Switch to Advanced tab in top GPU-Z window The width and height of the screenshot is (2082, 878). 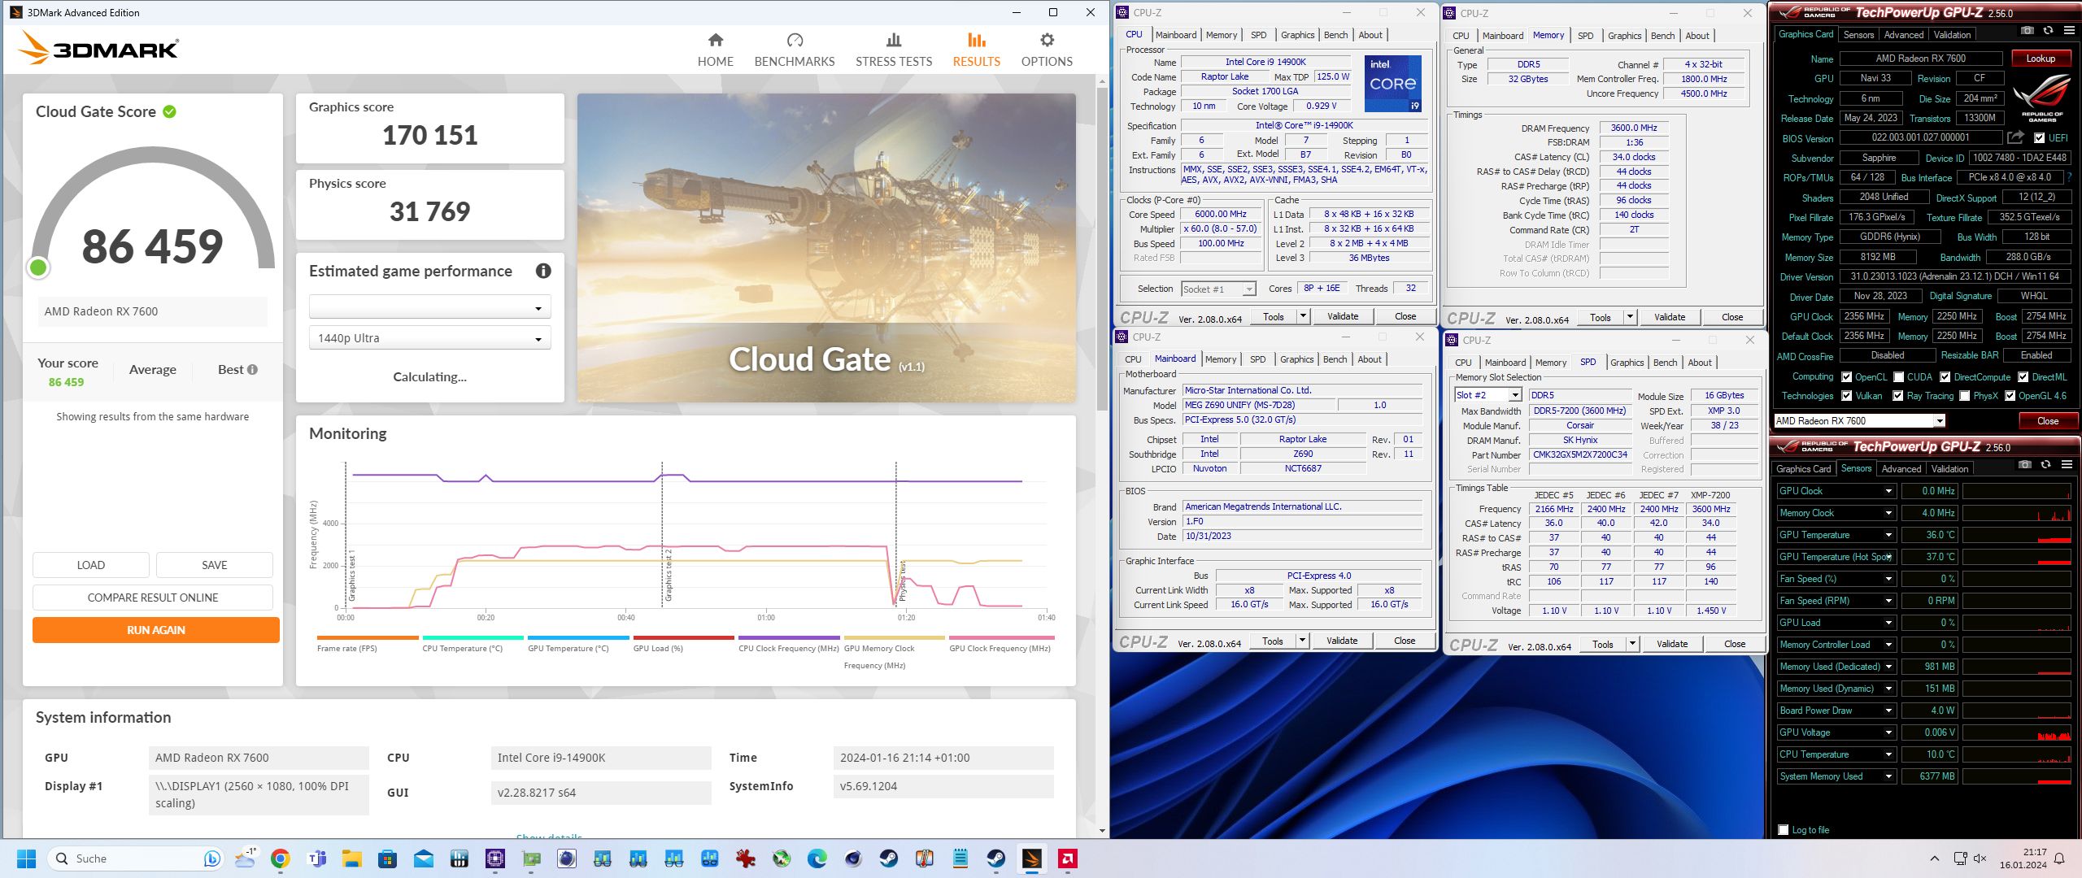point(1904,35)
